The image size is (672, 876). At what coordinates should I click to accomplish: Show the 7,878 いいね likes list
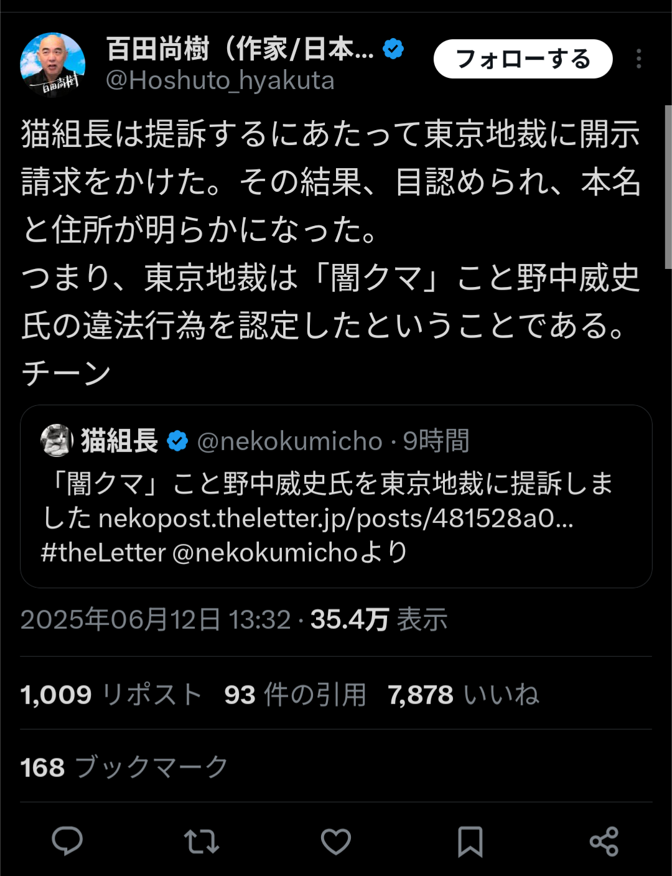pyautogui.click(x=464, y=695)
